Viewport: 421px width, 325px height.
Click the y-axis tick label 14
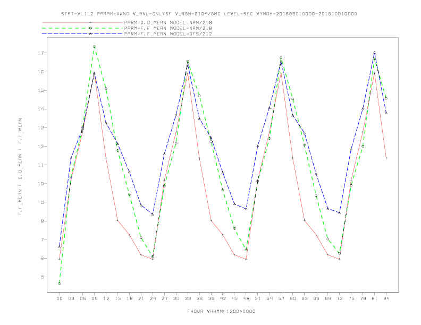[x=40, y=109]
